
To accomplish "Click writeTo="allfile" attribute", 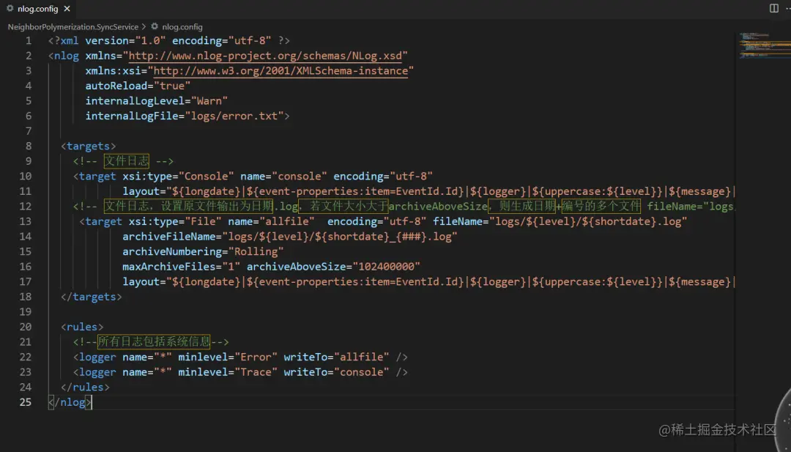I will 336,357.
